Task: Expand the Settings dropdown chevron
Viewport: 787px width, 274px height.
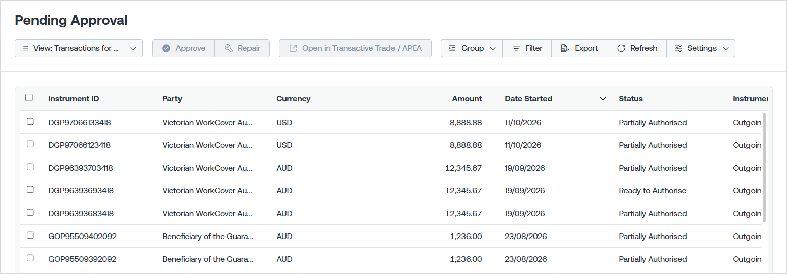Action: click(x=726, y=49)
